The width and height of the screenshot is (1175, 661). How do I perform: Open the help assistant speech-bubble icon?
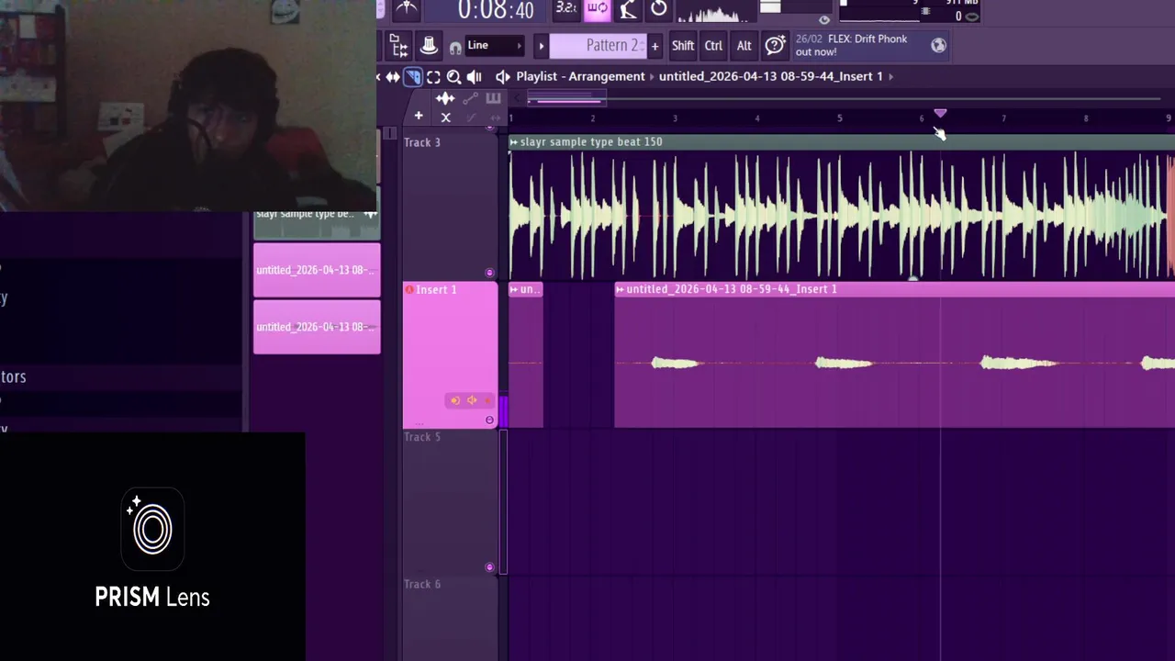(775, 45)
